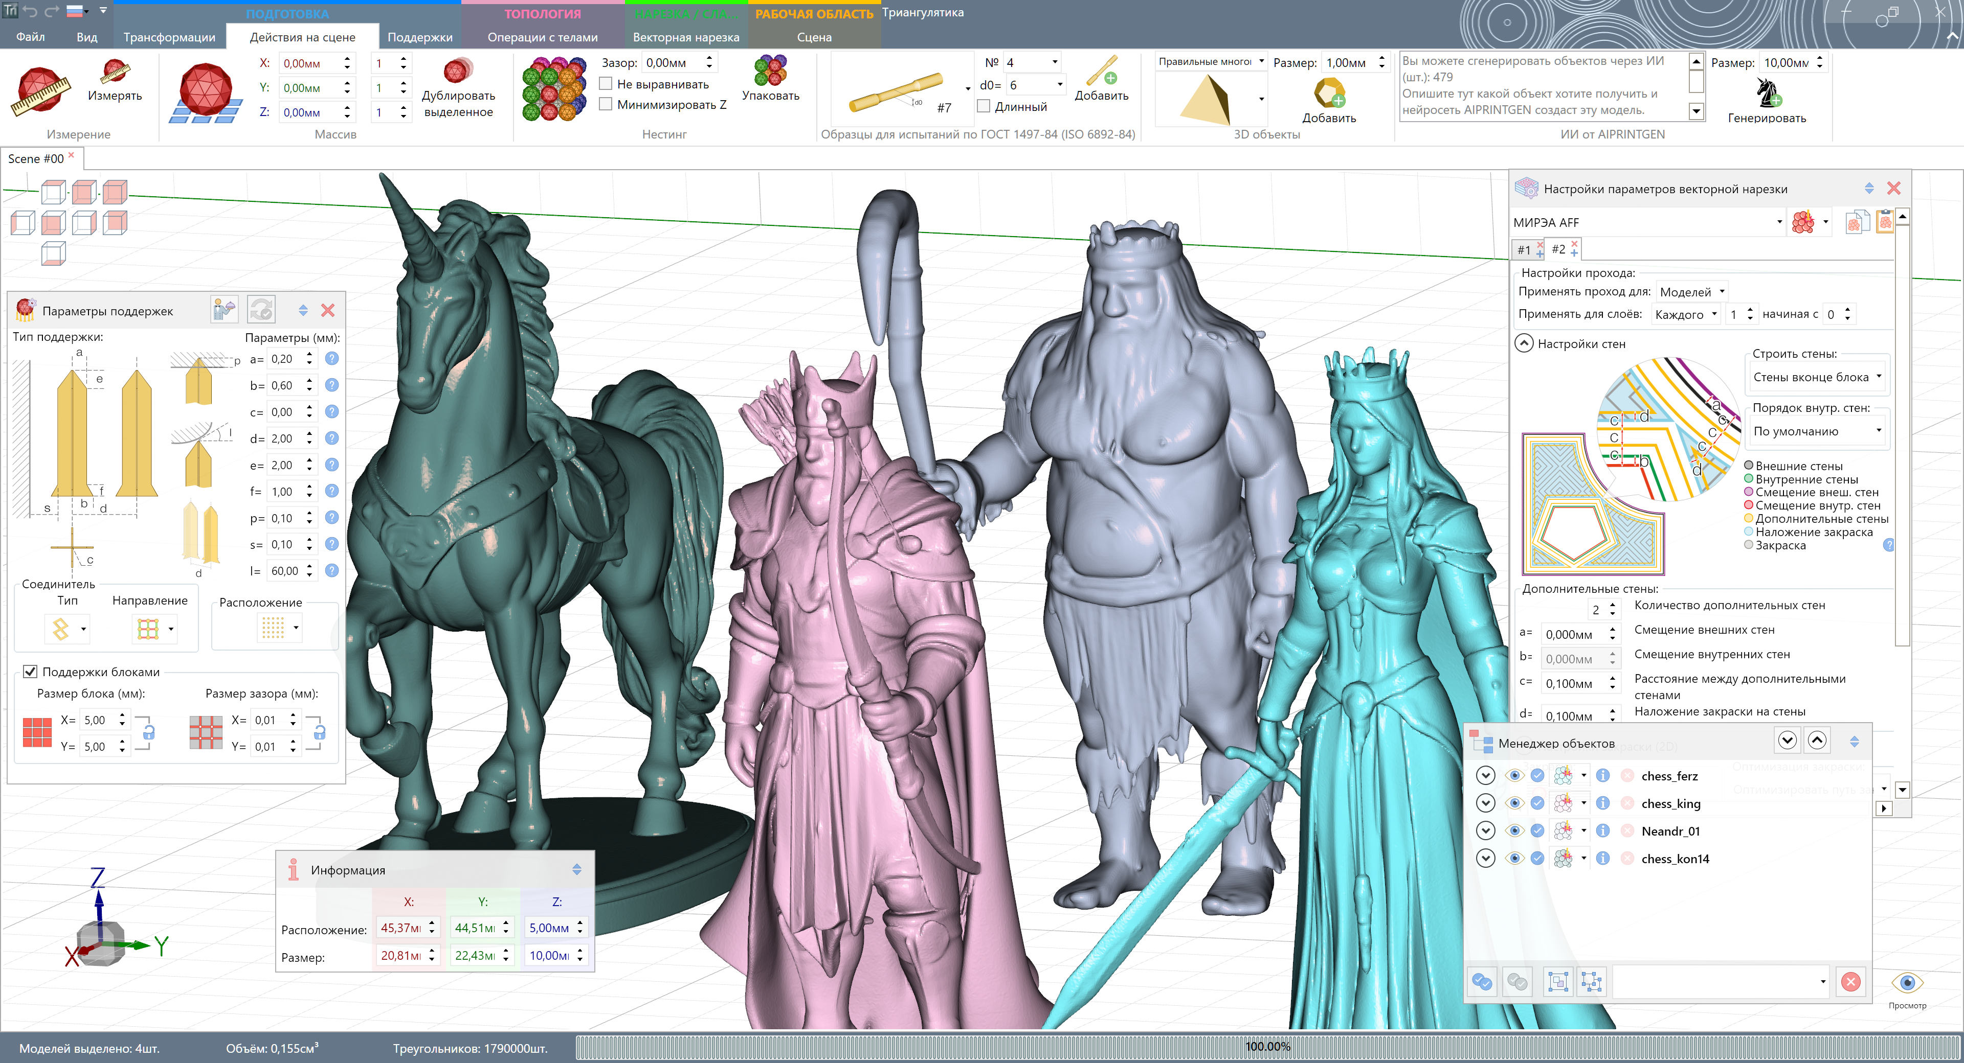
Task: Click help icon next to parameter l=
Action: tap(331, 570)
